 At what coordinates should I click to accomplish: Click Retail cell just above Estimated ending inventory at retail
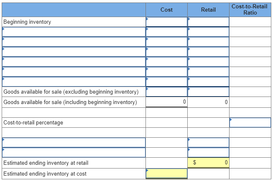208,152
